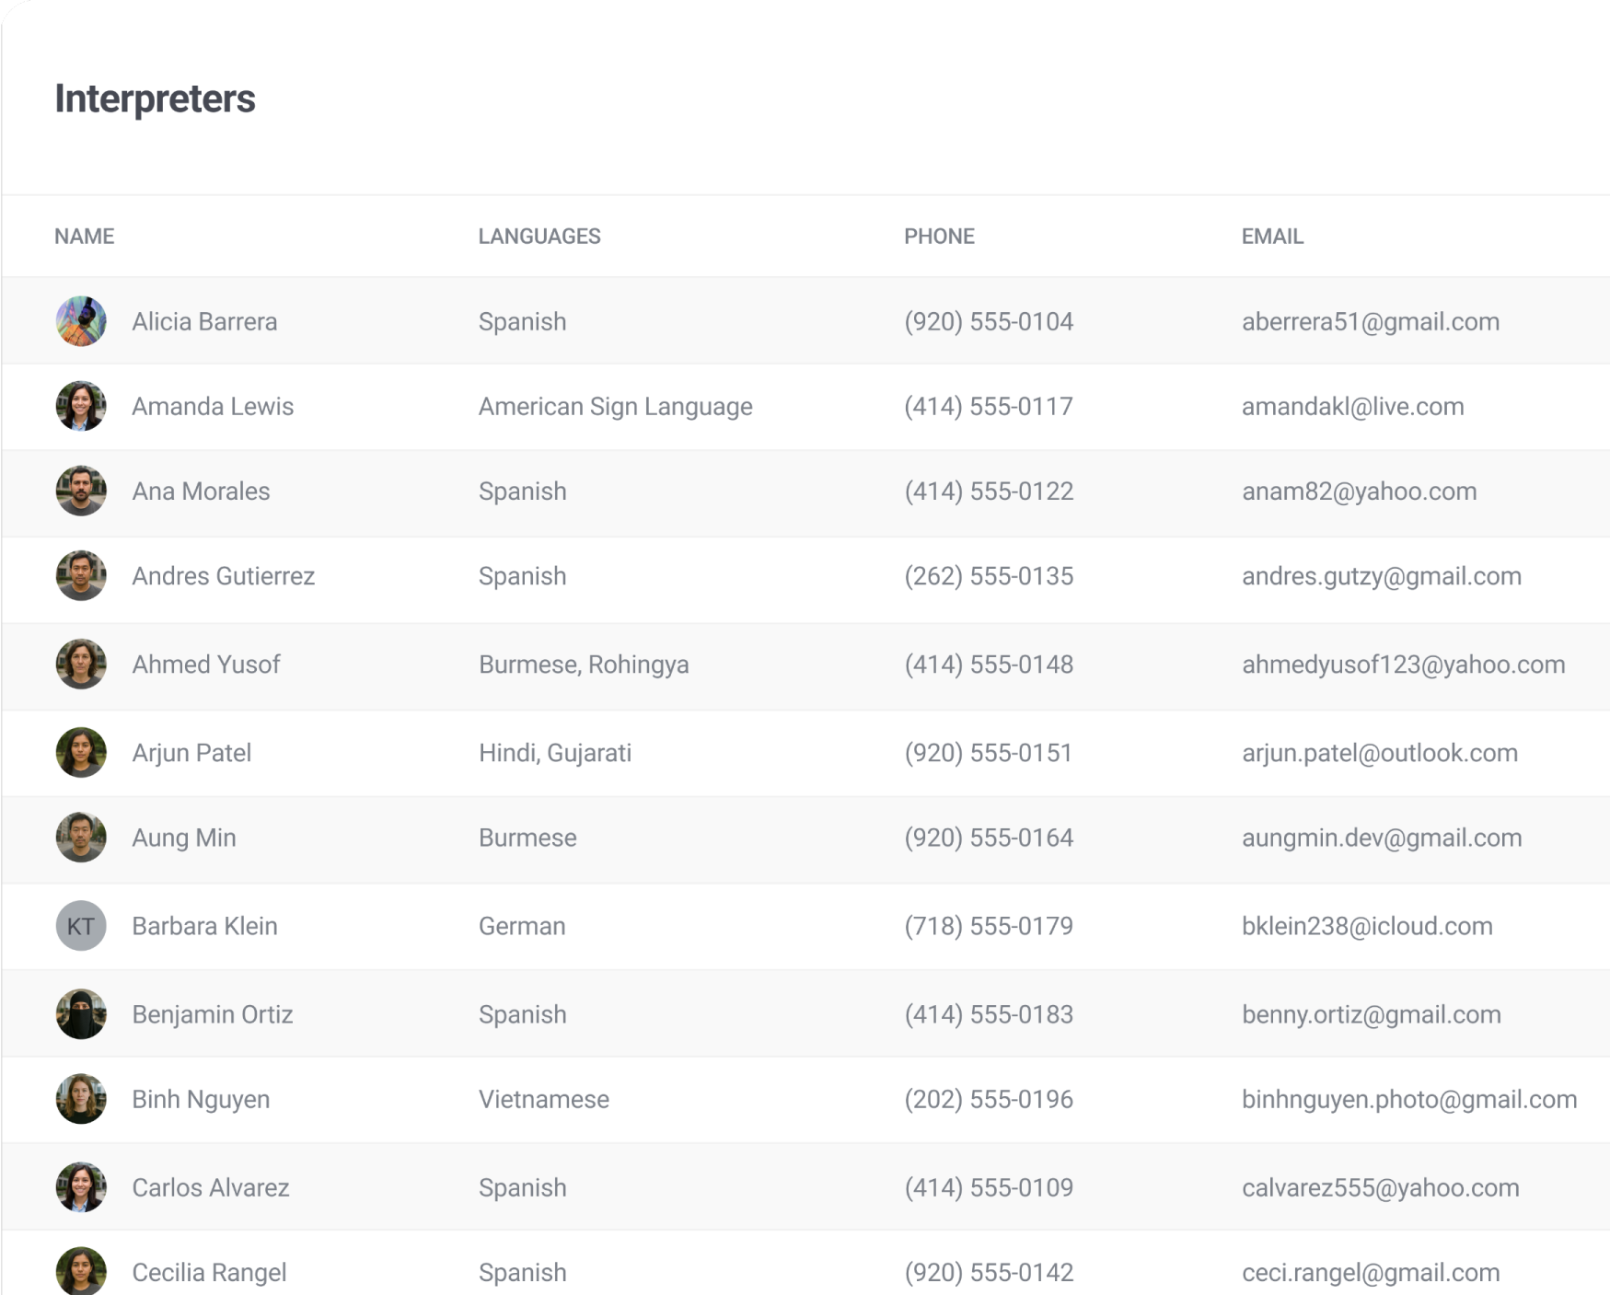Click the PHONE column header
The image size is (1610, 1295).
pos(938,236)
